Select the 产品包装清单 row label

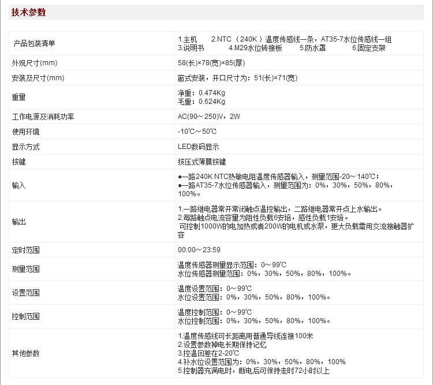point(34,43)
